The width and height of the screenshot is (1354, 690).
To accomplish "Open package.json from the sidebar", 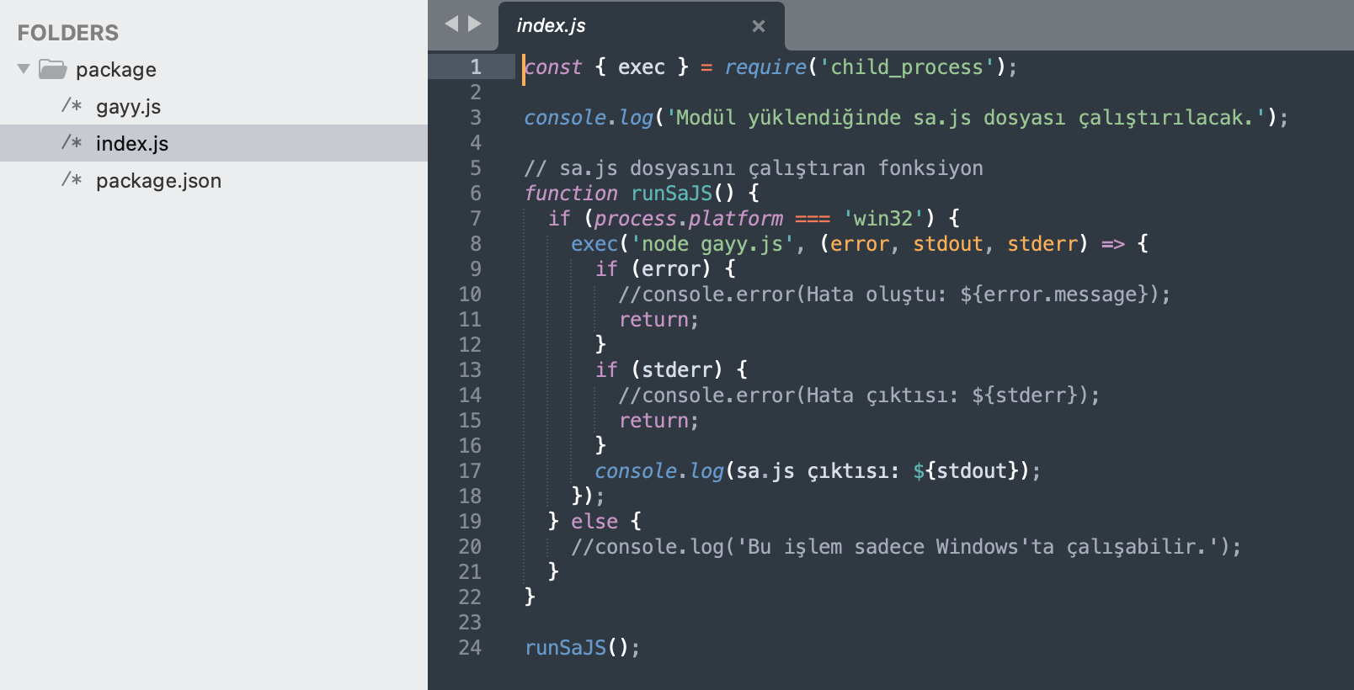I will click(x=158, y=181).
